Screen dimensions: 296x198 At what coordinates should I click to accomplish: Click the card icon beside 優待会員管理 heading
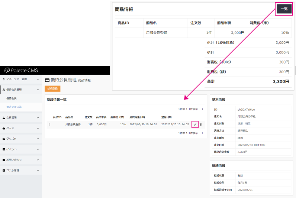(x=47, y=80)
